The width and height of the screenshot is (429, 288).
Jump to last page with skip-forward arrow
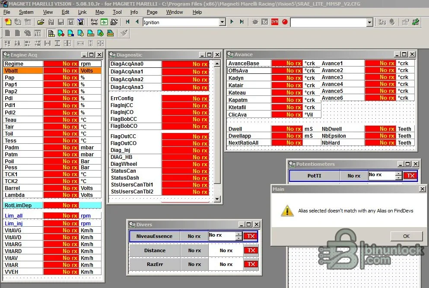242,22
